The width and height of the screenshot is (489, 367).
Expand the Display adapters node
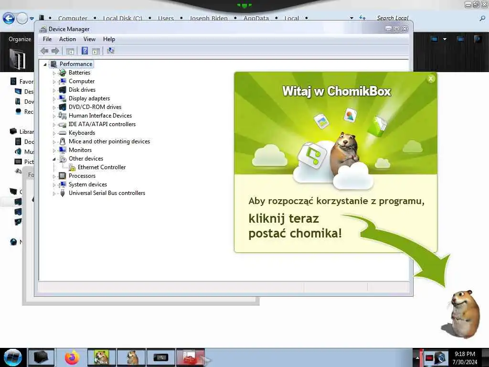54,99
